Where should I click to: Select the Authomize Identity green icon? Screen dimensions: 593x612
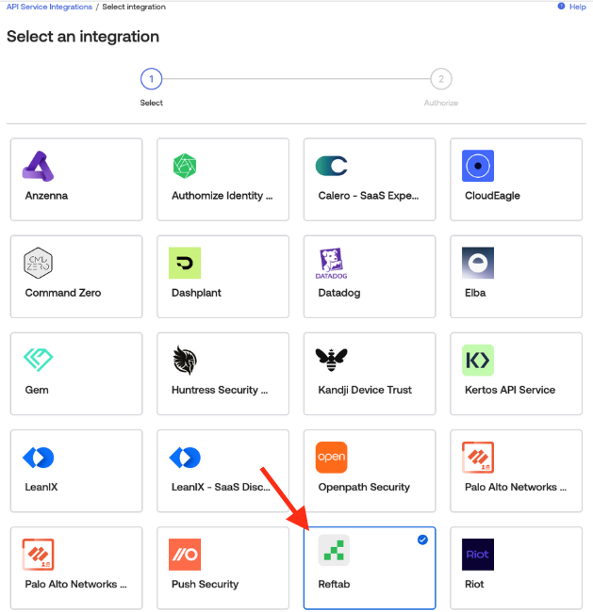(185, 167)
